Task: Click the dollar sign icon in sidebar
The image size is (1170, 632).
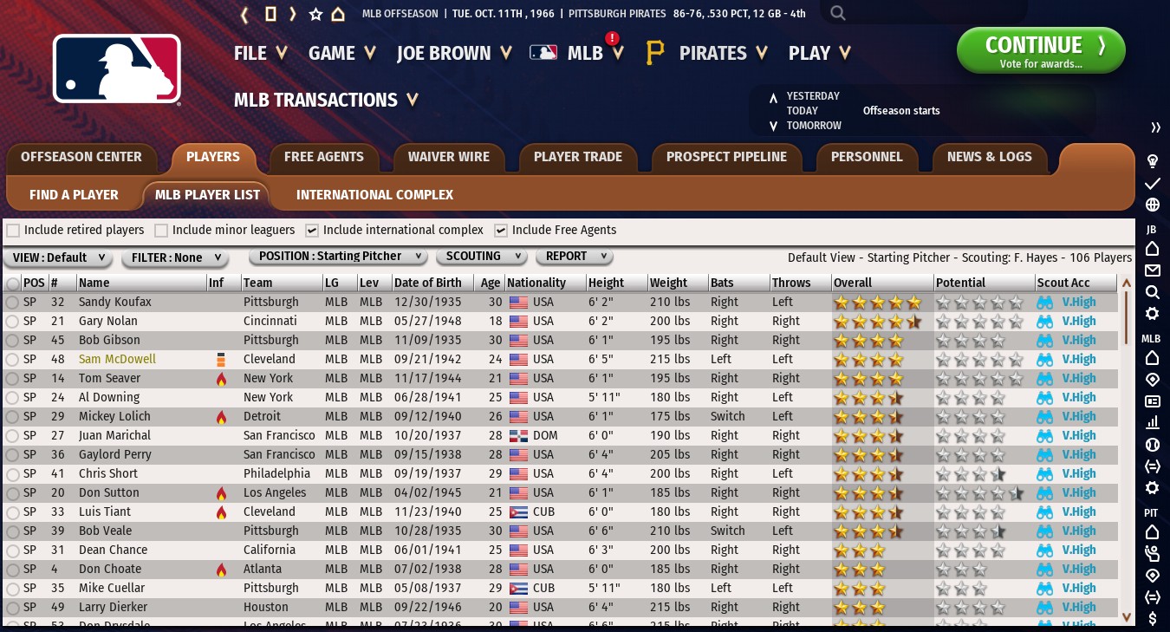Action: pyautogui.click(x=1153, y=618)
